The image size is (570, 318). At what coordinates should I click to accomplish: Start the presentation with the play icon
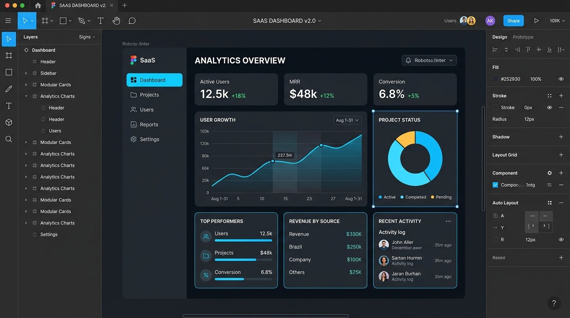(x=536, y=21)
